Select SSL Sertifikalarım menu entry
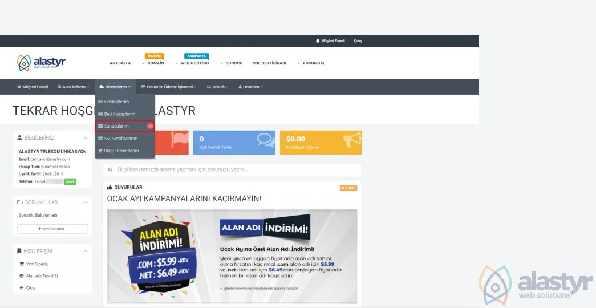This screenshot has height=308, width=596. [125, 139]
